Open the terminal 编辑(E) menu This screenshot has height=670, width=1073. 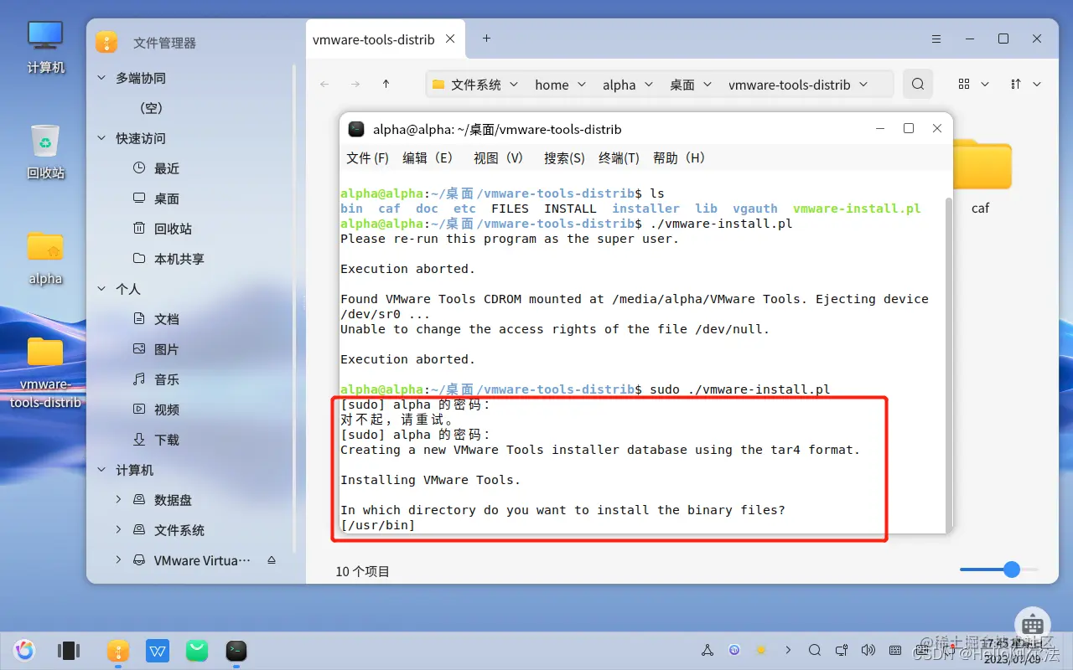pos(428,157)
